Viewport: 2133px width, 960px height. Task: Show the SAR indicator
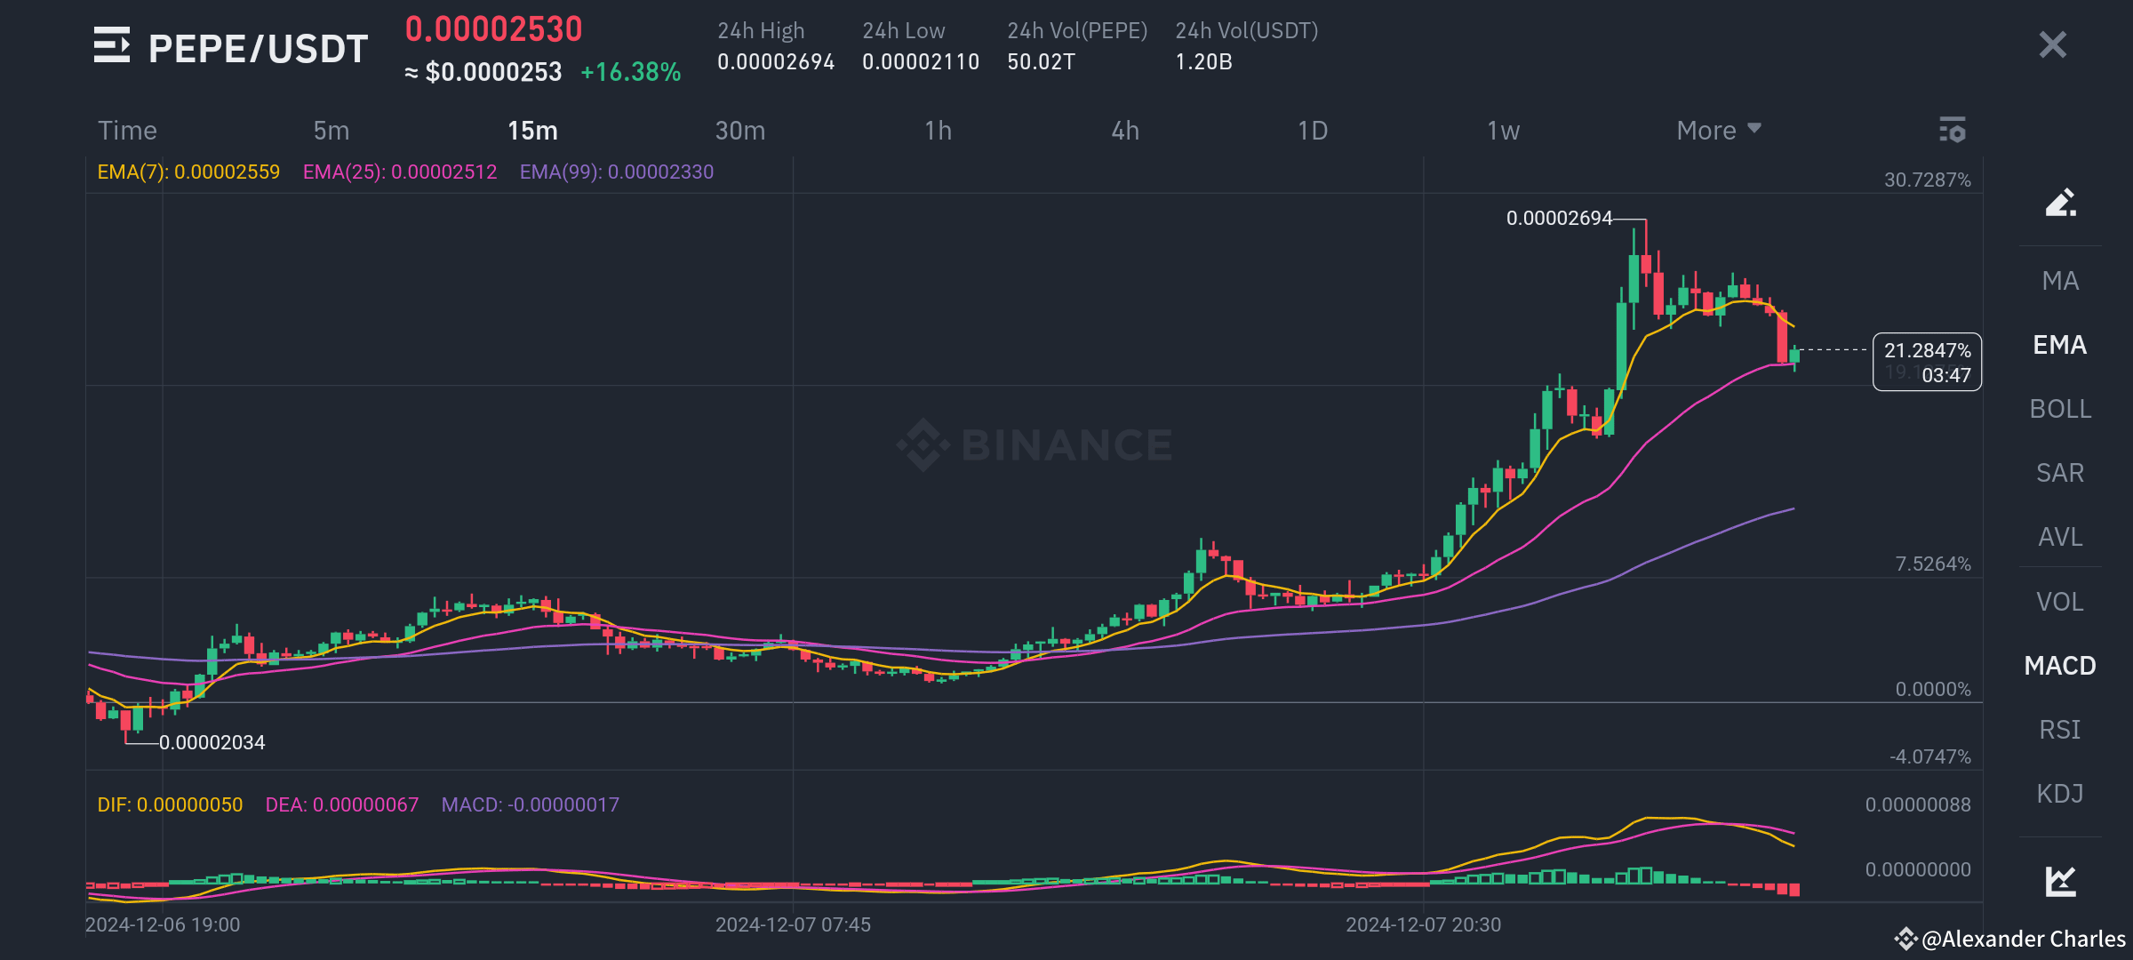coord(2060,473)
